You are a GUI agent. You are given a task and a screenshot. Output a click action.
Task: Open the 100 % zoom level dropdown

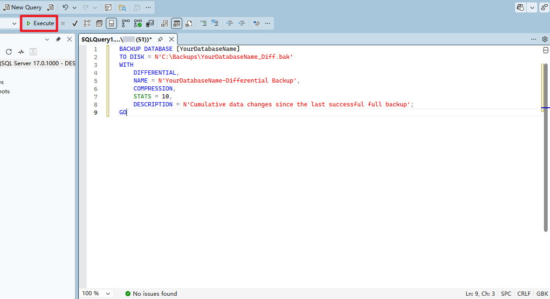click(96, 293)
